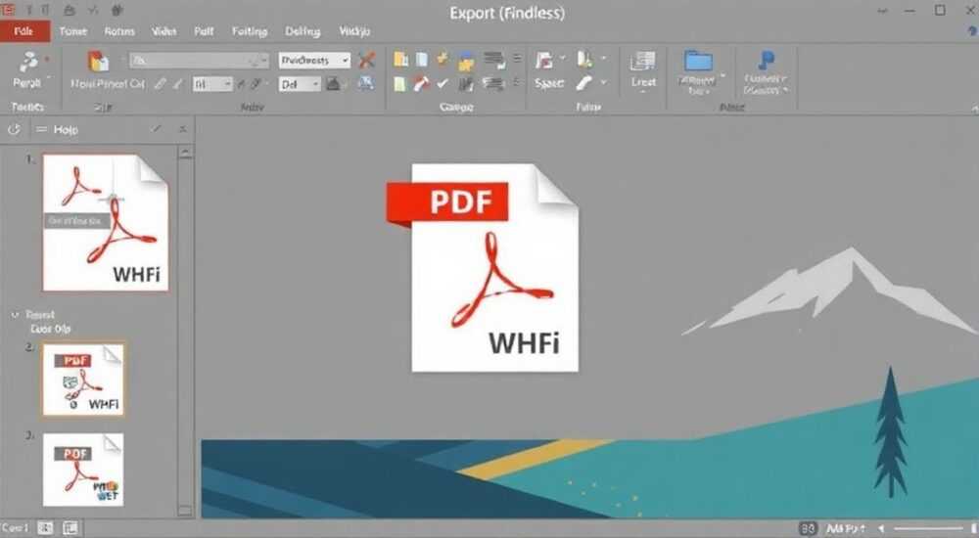This screenshot has height=538, width=979.
Task: Open the Foiting ribbon tab
Action: point(249,31)
